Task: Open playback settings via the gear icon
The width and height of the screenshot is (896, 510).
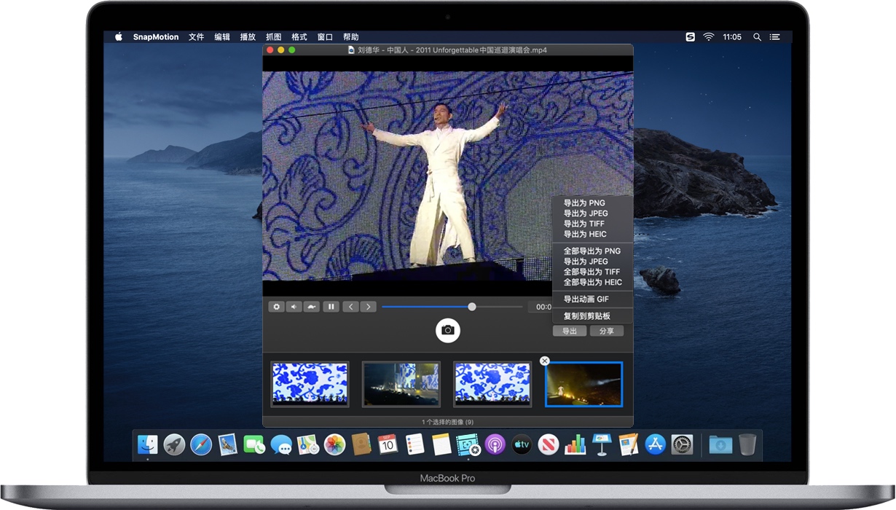Action: (x=276, y=306)
